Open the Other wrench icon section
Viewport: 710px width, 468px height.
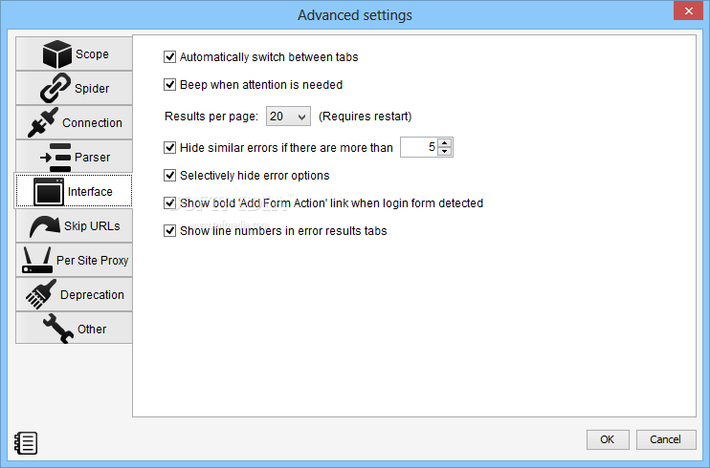[x=58, y=329]
